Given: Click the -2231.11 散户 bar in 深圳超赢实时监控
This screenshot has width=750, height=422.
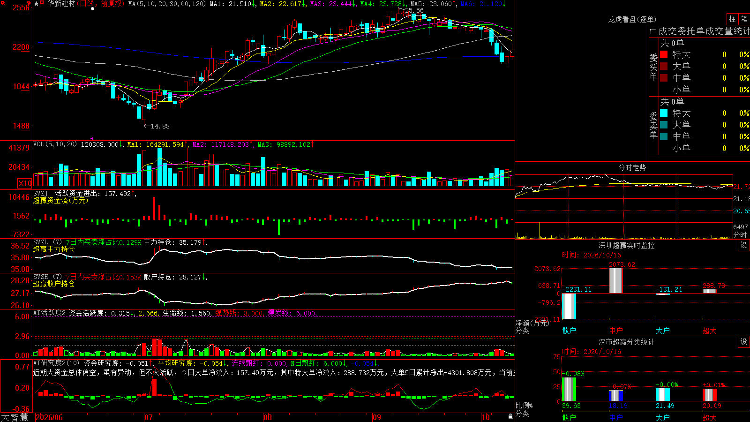Looking at the screenshot, I should click(569, 306).
